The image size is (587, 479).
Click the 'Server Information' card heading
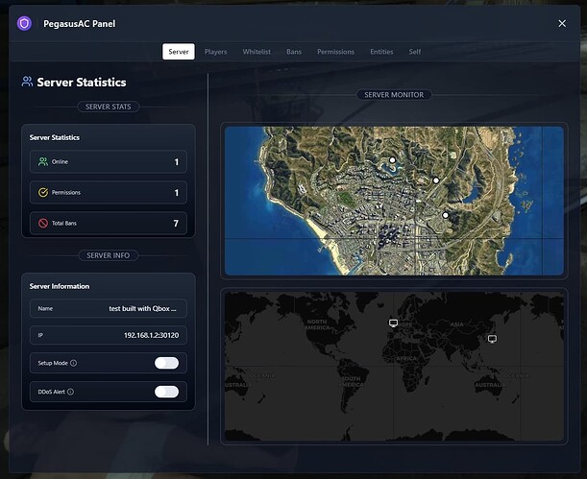pos(60,286)
